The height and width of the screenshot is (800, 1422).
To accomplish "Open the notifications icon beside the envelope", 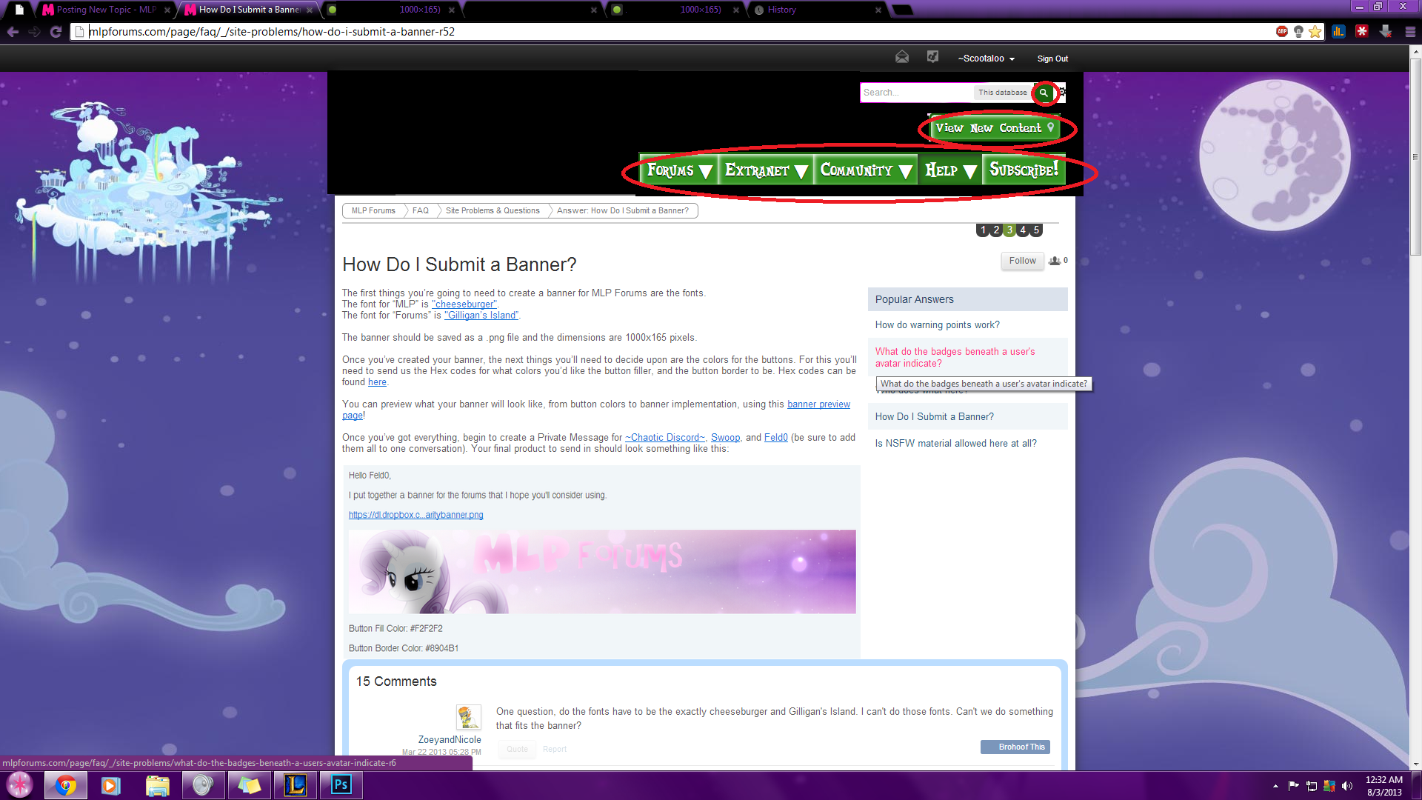I will (x=932, y=57).
